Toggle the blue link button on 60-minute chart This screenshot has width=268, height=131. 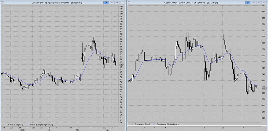click(247, 3)
